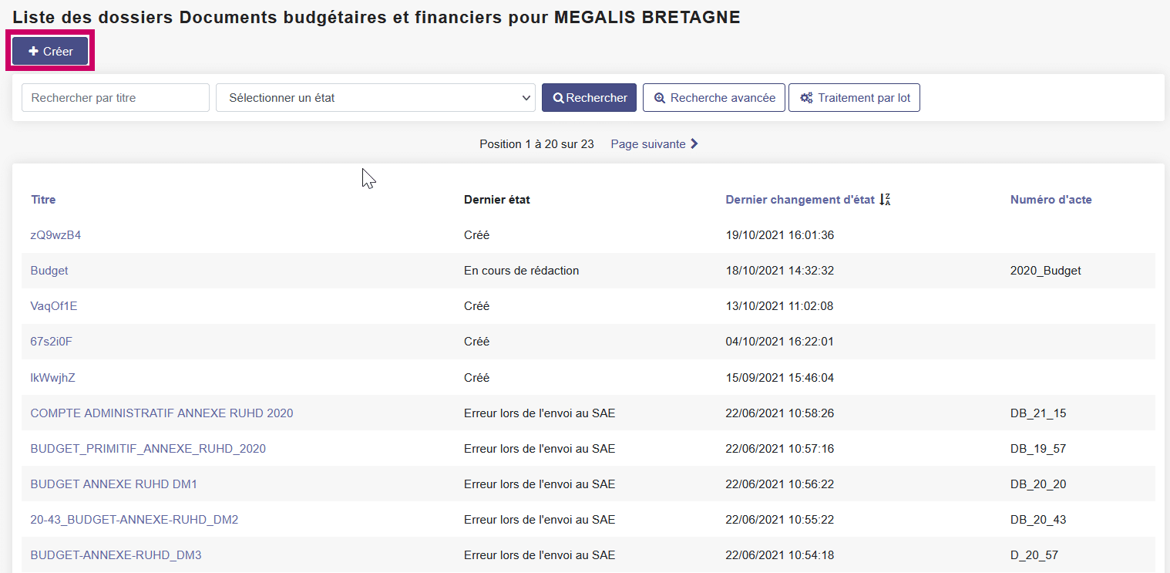Select the DB_21_15 act number

[1038, 413]
